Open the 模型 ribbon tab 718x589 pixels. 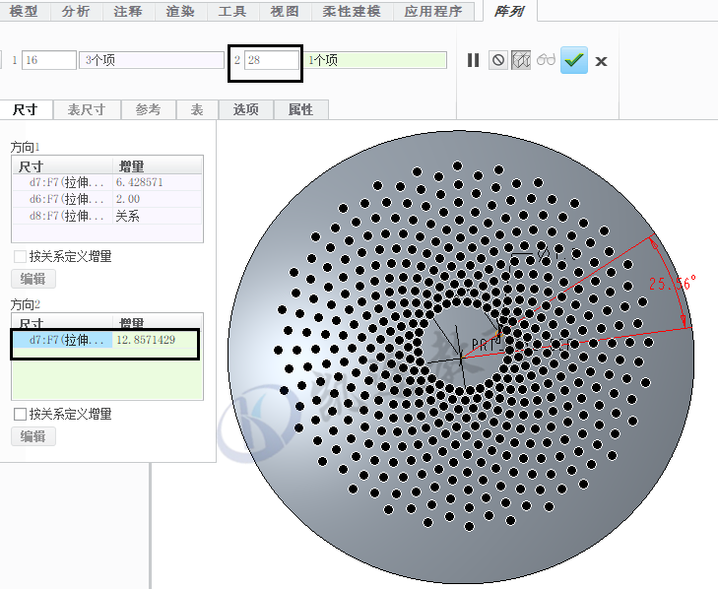24,11
